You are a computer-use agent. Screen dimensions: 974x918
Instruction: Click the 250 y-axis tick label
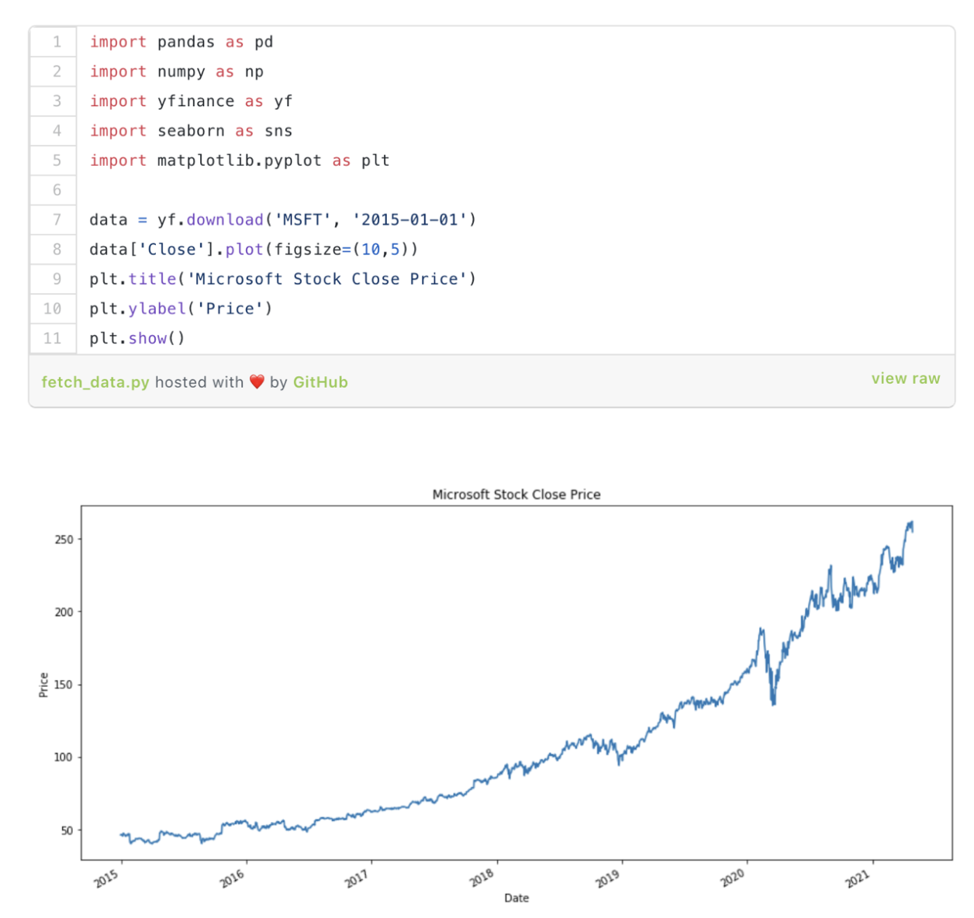point(64,539)
